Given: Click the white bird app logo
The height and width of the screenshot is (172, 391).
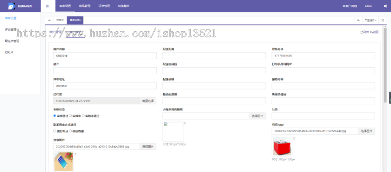Looking at the screenshot, I should tap(11, 6).
